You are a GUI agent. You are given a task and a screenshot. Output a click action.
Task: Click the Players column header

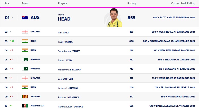click(x=62, y=4)
